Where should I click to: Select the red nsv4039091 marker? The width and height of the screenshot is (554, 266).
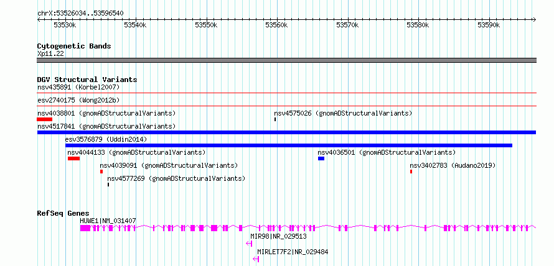tap(101, 172)
